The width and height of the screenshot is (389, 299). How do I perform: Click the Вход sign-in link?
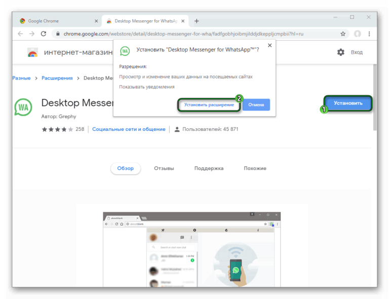coord(357,52)
